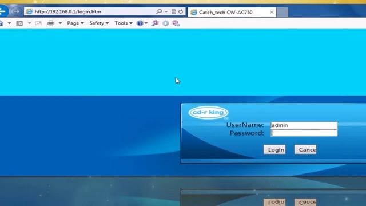Toggle the Compatibility View icon

tap(174, 11)
